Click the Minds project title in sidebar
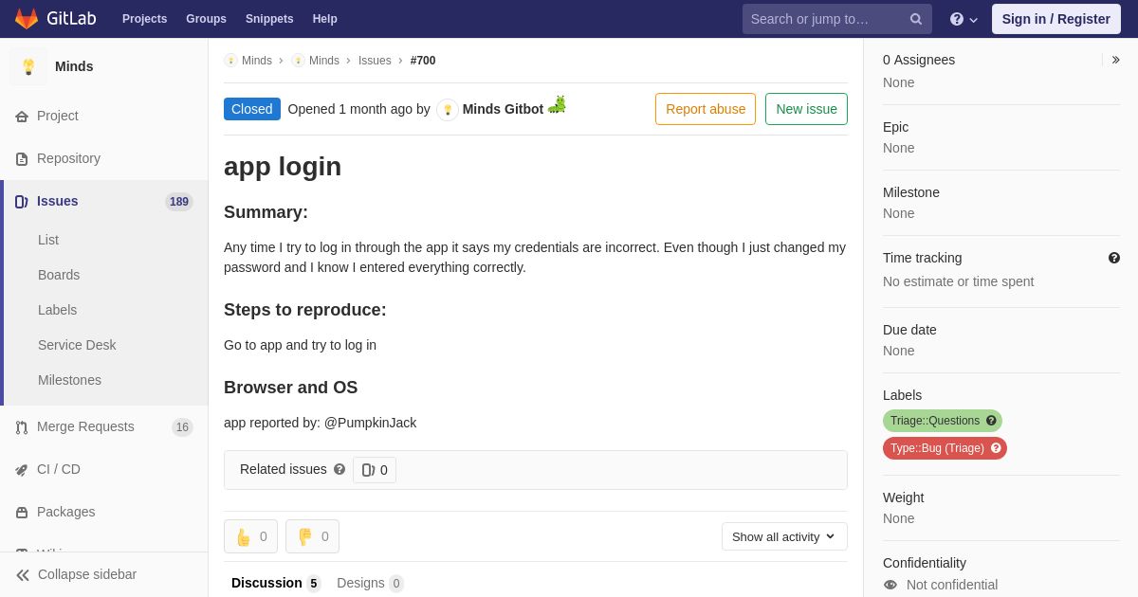1138x597 pixels. tap(74, 66)
